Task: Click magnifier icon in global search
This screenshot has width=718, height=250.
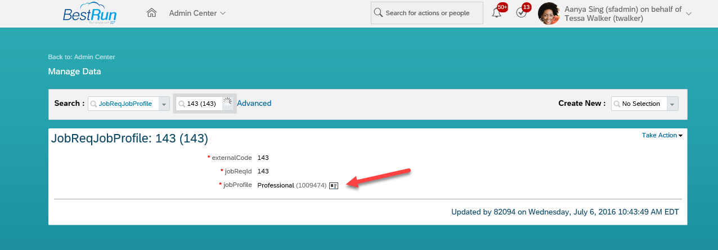Action: (x=379, y=13)
